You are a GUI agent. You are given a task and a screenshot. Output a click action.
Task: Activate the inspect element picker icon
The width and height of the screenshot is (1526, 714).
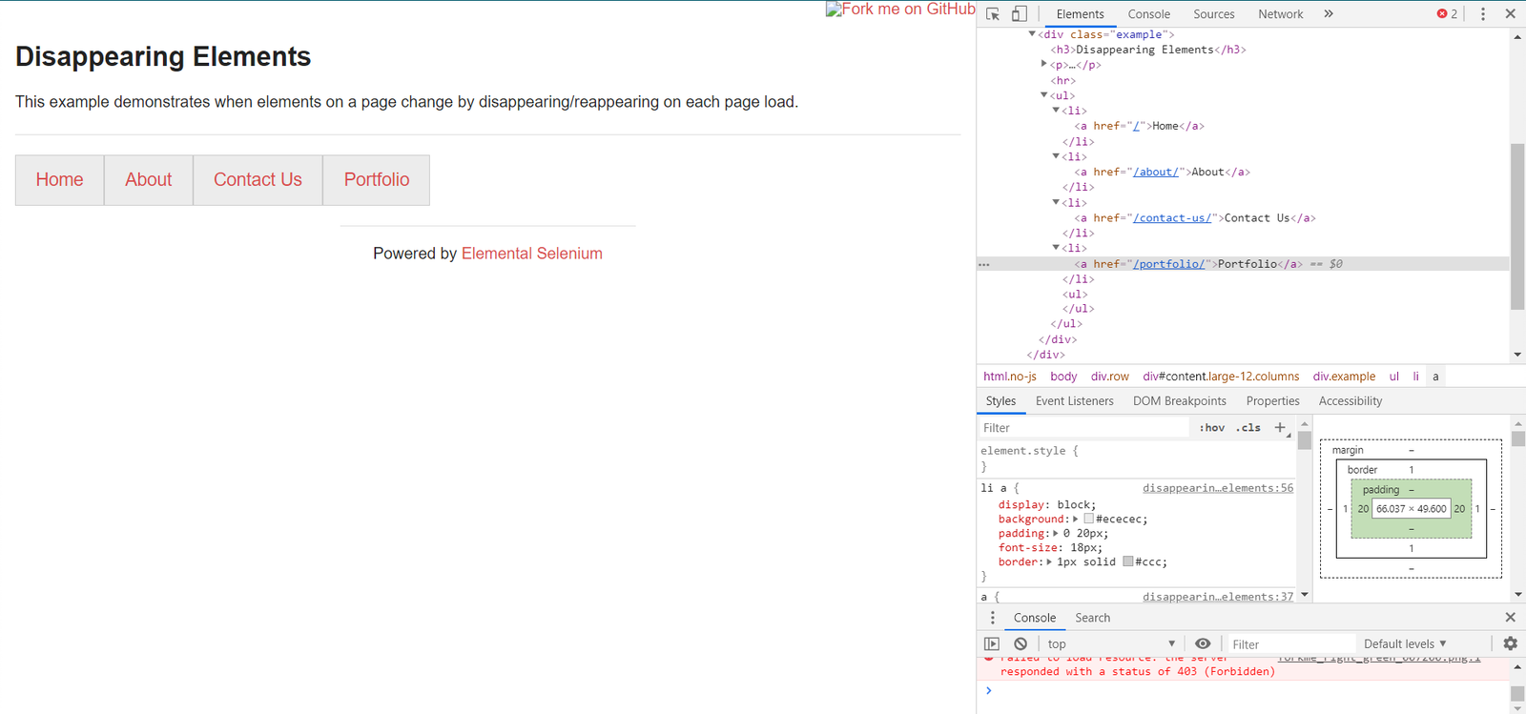tap(993, 14)
